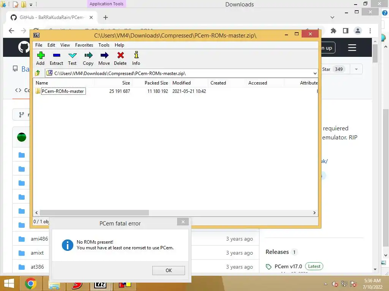Screen dimensions: 389x291
Task: Select the PCem-ROMs-master folder row
Action: click(175, 91)
